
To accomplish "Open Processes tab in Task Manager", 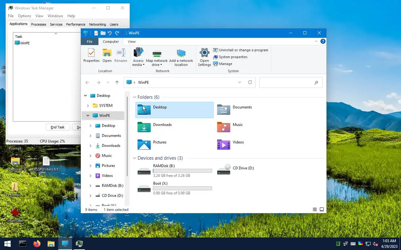I will (x=39, y=24).
